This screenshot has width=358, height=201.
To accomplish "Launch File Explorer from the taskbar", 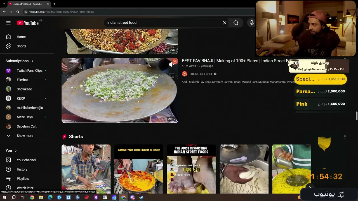I will click(41, 197).
